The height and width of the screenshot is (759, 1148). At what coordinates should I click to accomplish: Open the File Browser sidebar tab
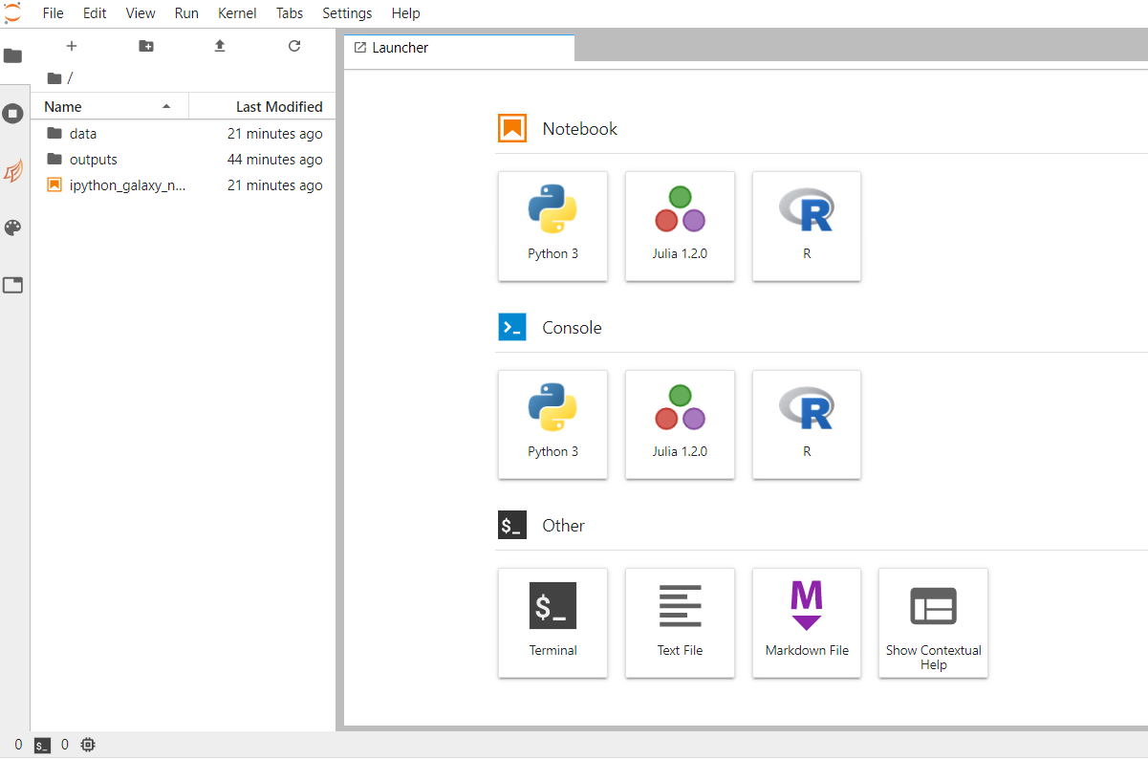click(x=12, y=55)
